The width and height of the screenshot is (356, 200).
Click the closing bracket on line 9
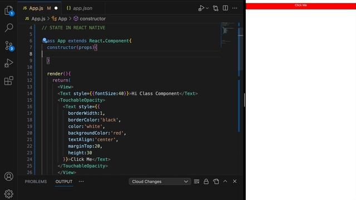coord(48,61)
